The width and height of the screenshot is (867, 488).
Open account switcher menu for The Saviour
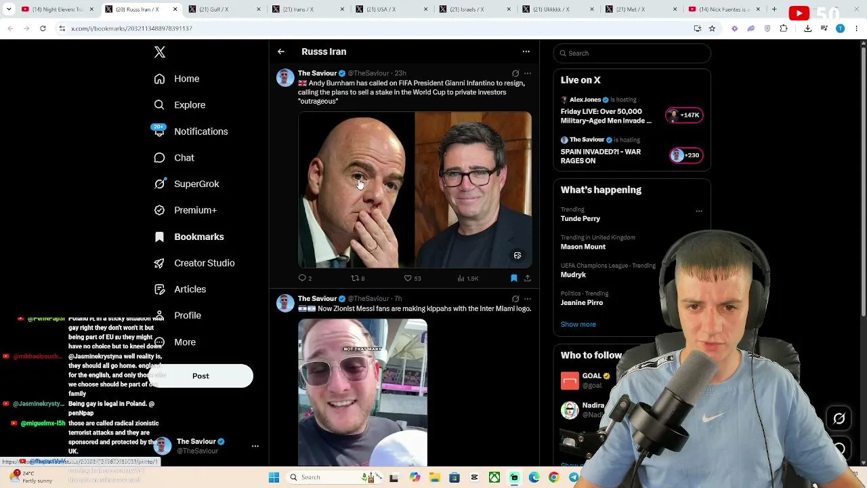[x=255, y=446]
